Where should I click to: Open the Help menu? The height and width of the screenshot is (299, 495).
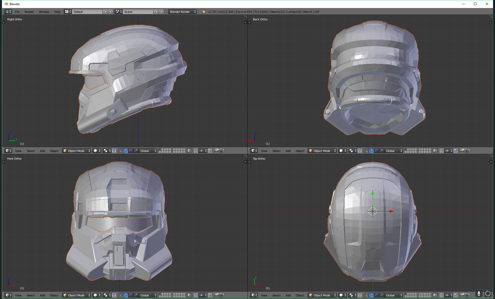57,12
